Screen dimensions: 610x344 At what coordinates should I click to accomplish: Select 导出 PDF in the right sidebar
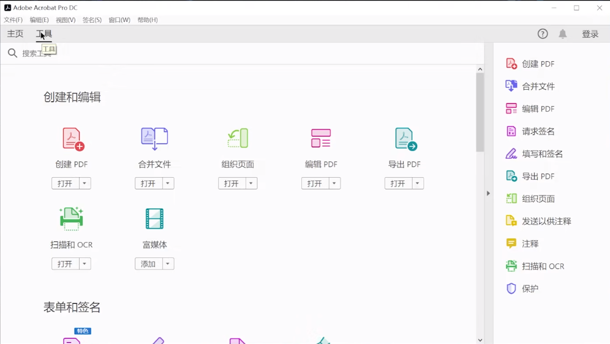tap(530, 176)
